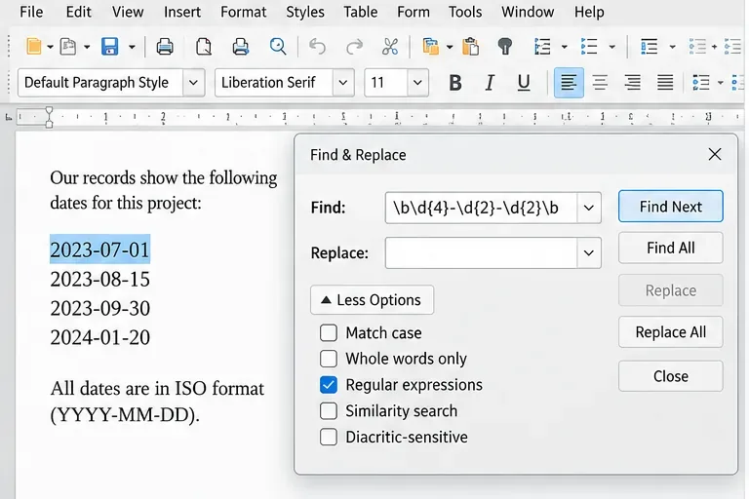749x499 pixels.
Task: Click the Cut scissors icon
Action: click(390, 47)
